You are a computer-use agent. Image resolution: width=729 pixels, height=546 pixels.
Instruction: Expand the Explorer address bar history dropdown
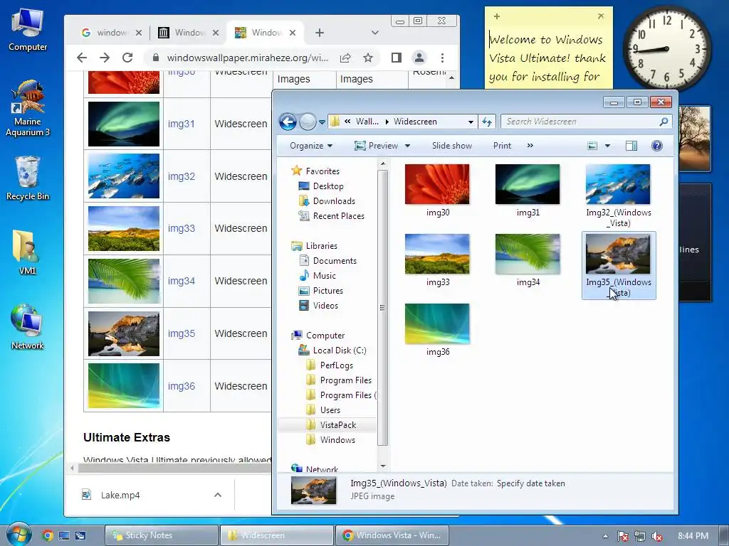point(471,122)
